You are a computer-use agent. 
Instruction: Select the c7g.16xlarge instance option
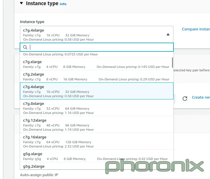(x=97, y=141)
